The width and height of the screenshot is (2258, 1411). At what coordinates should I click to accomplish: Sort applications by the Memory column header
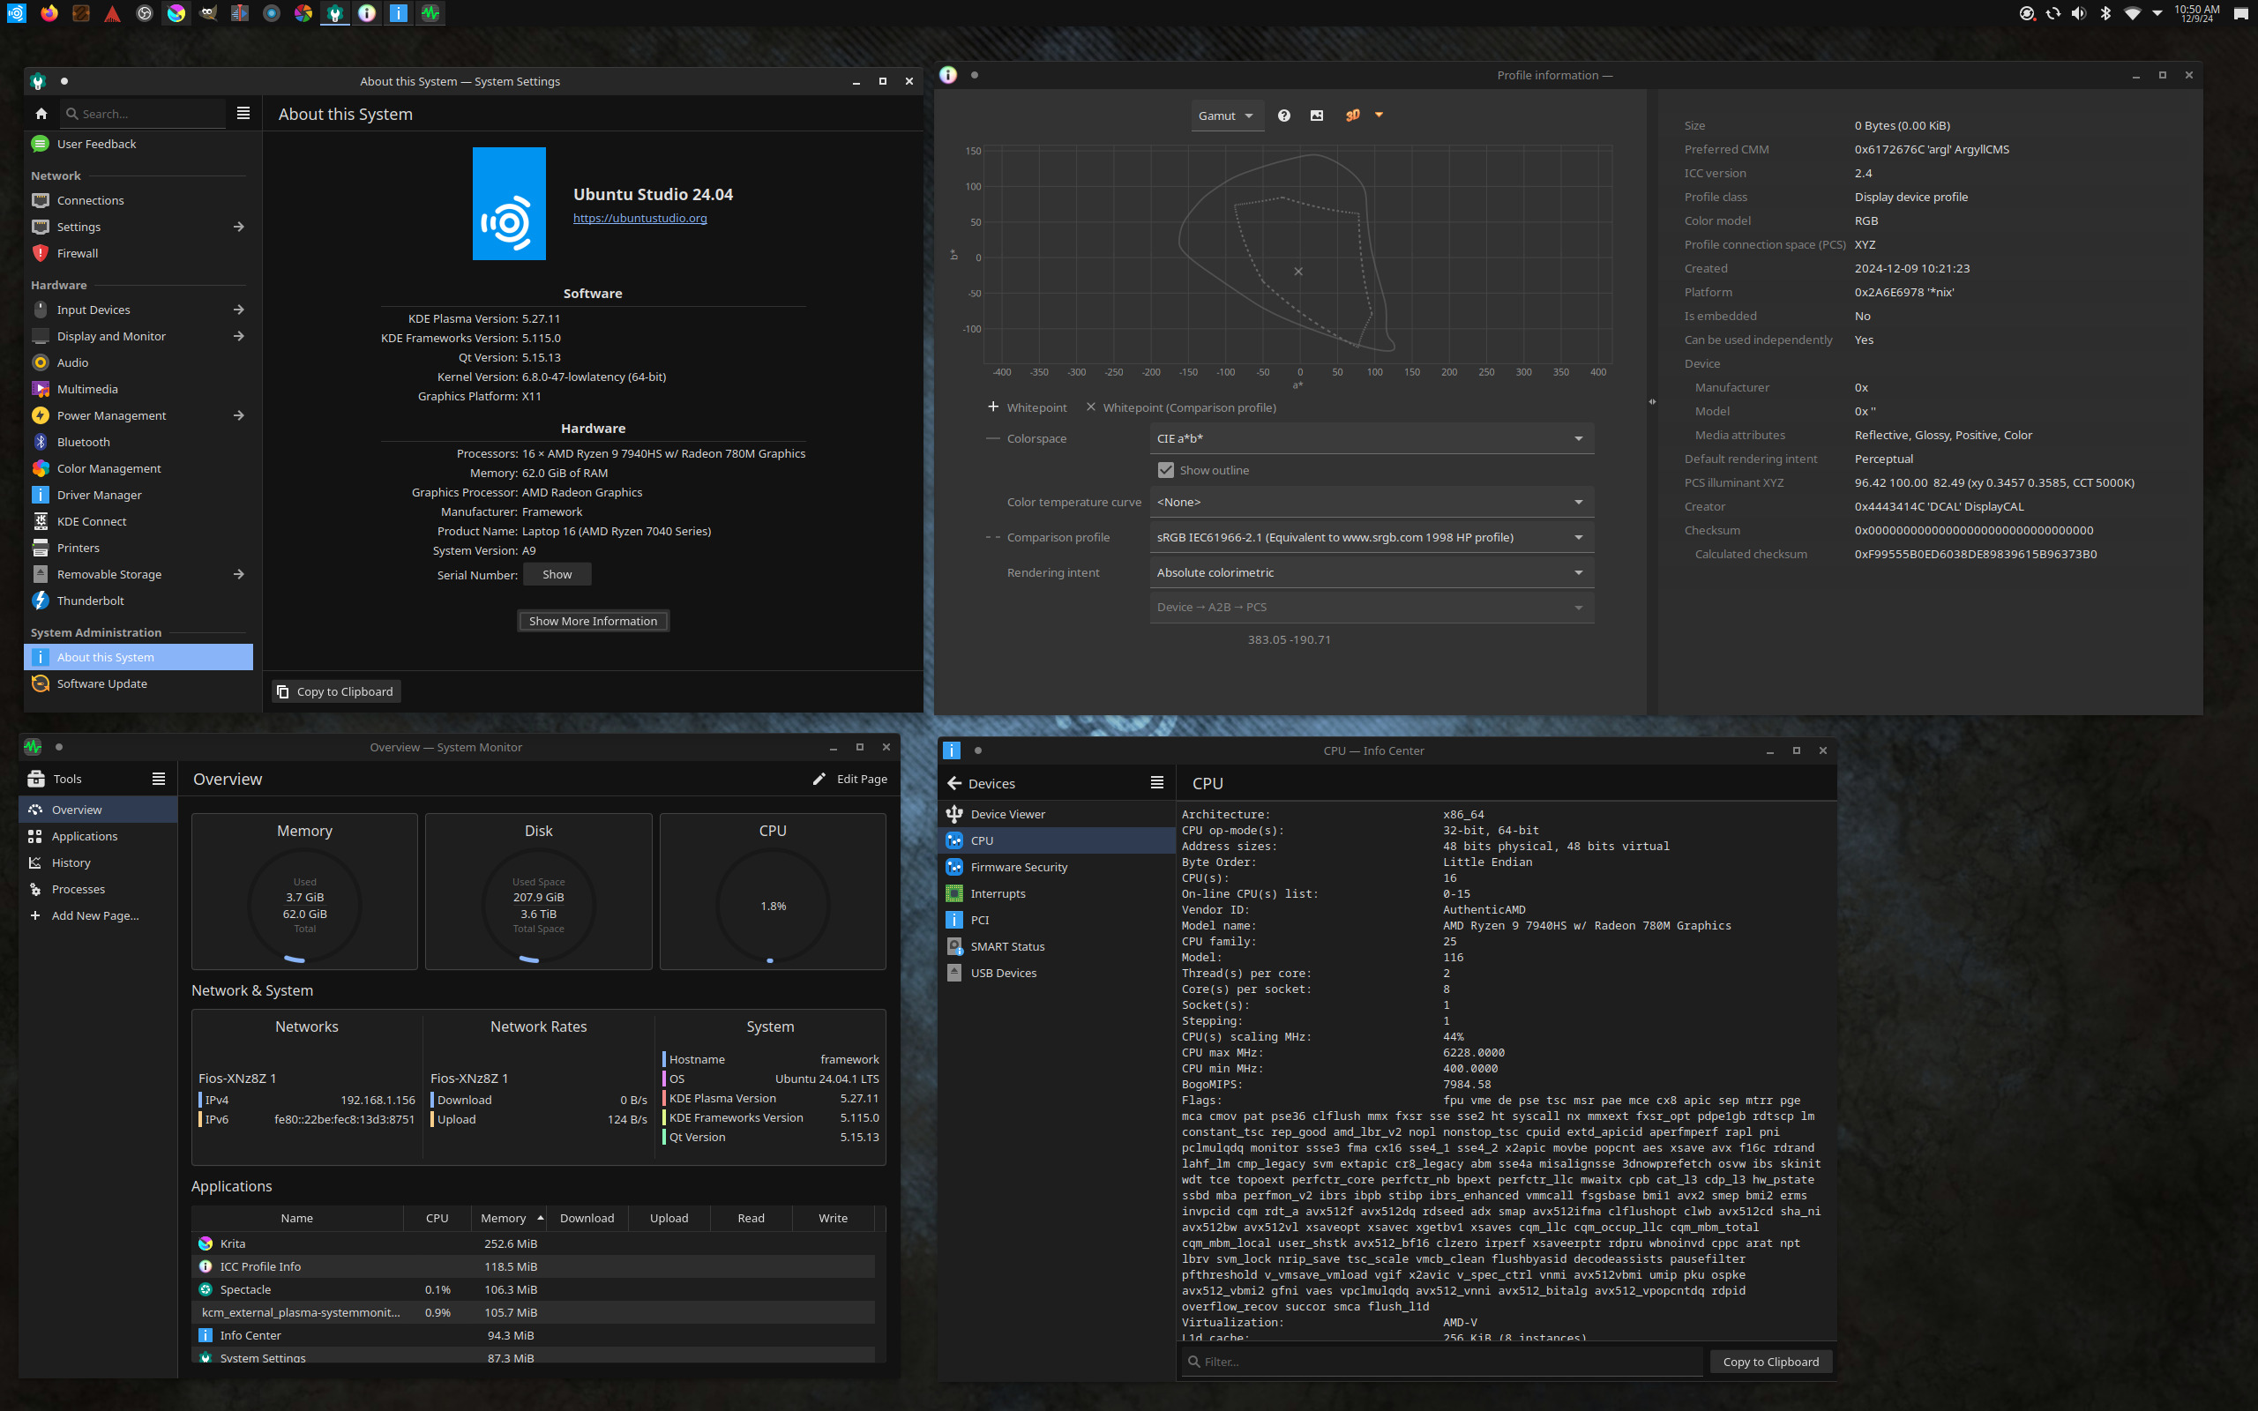point(511,1218)
